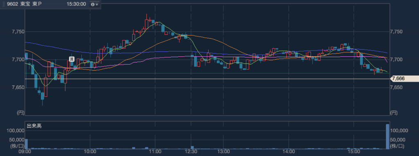Click the 11:00 time axis label

tap(155, 152)
